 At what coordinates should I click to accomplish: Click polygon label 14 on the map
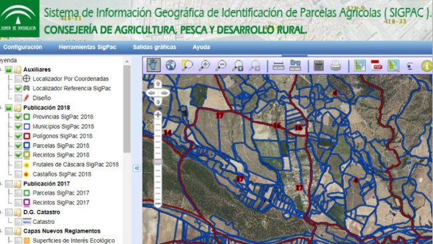point(167,133)
